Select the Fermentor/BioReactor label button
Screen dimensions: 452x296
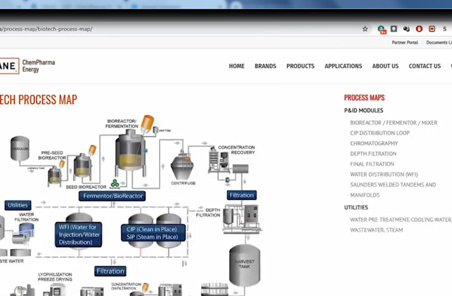[112, 196]
